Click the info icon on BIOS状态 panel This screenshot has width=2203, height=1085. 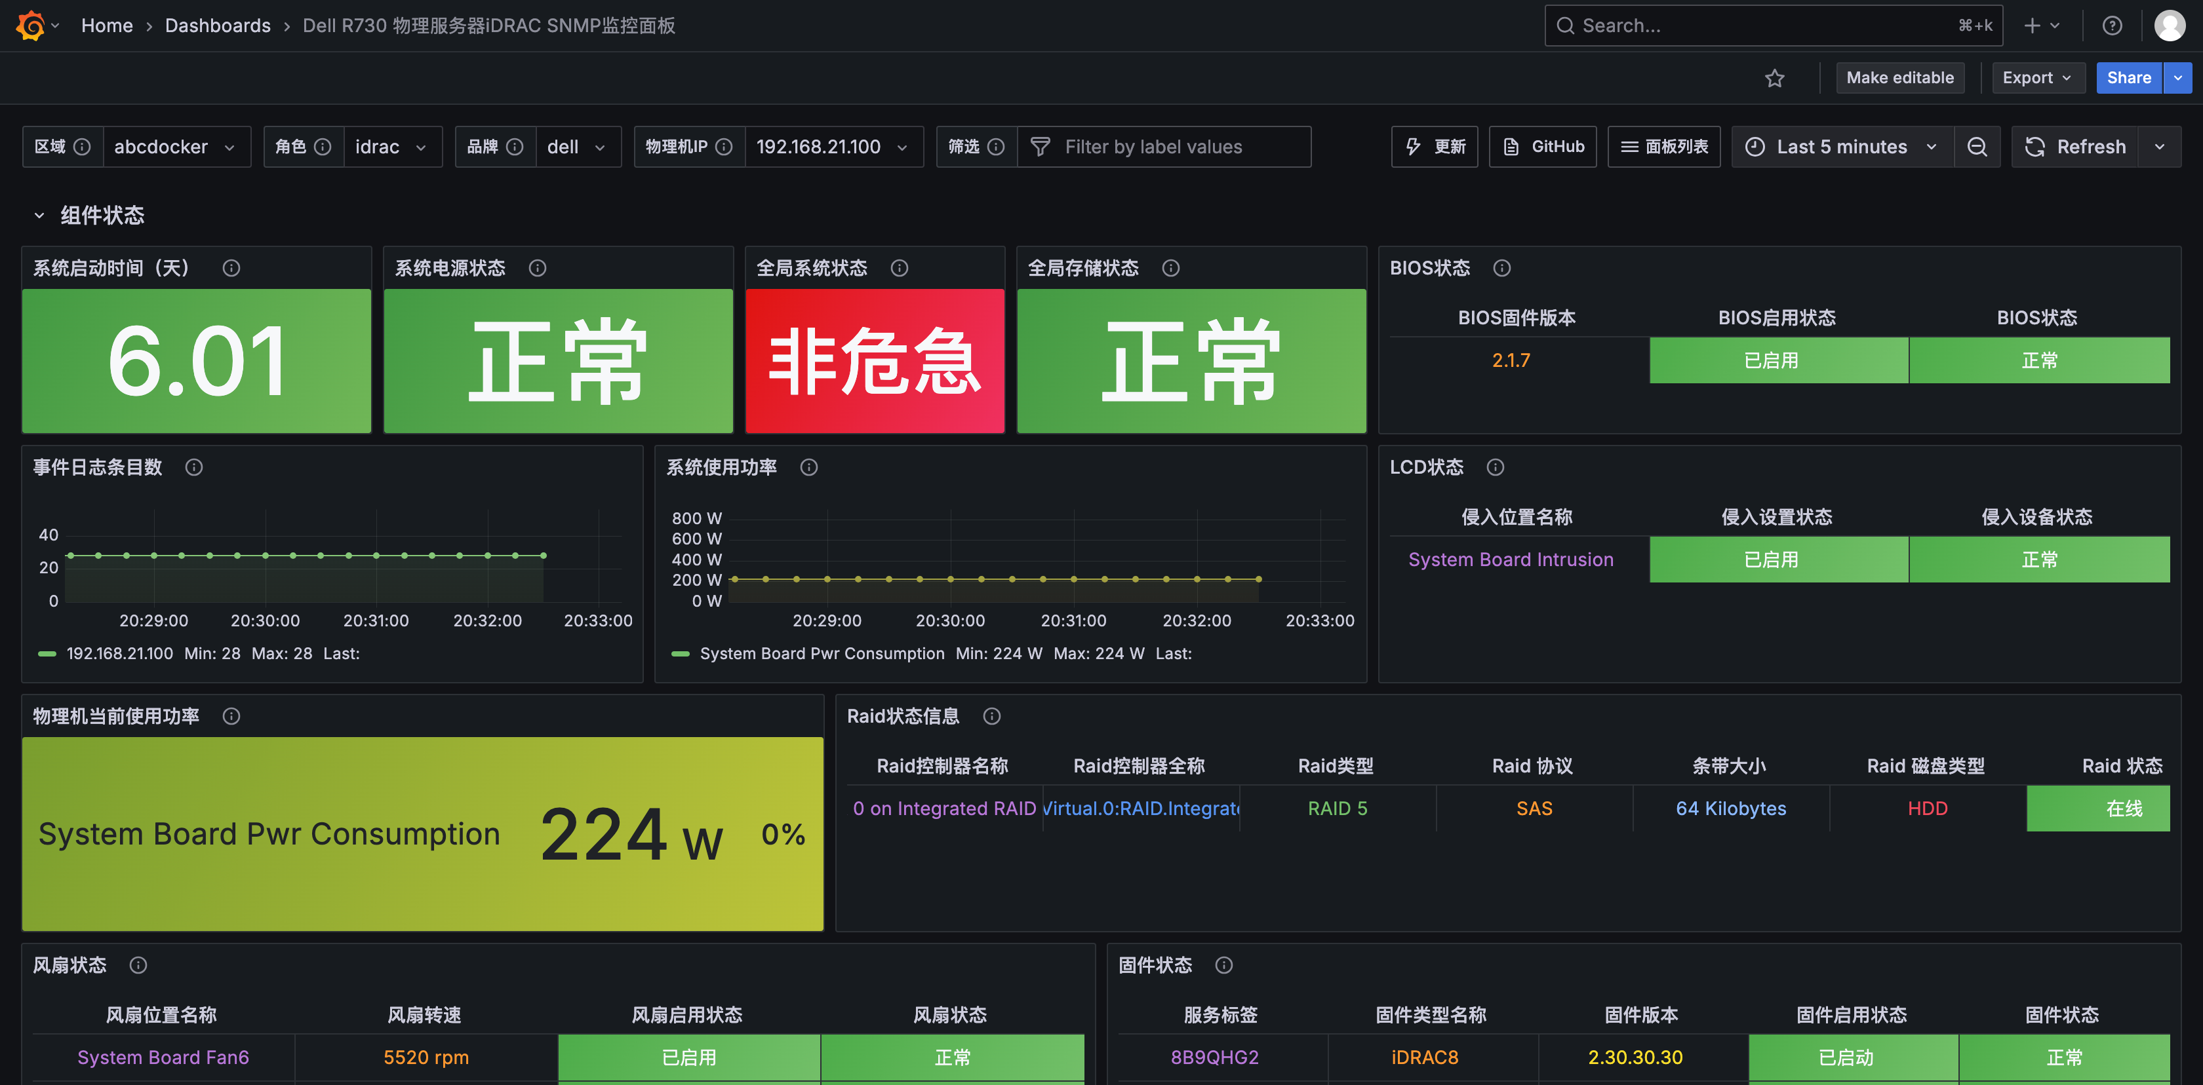pyautogui.click(x=1503, y=267)
